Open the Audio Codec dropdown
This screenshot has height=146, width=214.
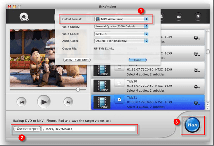tap(121, 41)
